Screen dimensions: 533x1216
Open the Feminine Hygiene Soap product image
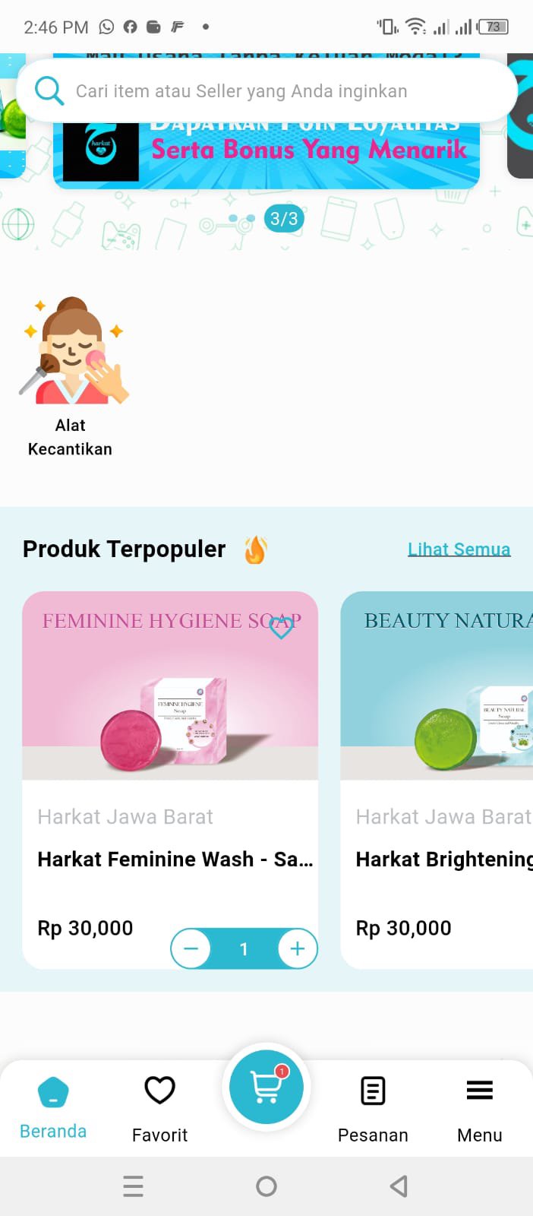170,686
